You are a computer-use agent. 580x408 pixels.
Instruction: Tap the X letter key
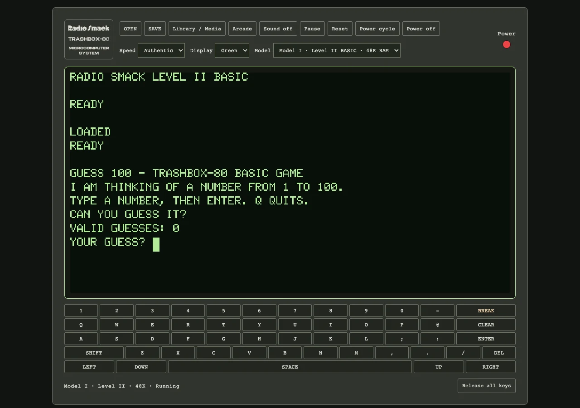pyautogui.click(x=178, y=353)
